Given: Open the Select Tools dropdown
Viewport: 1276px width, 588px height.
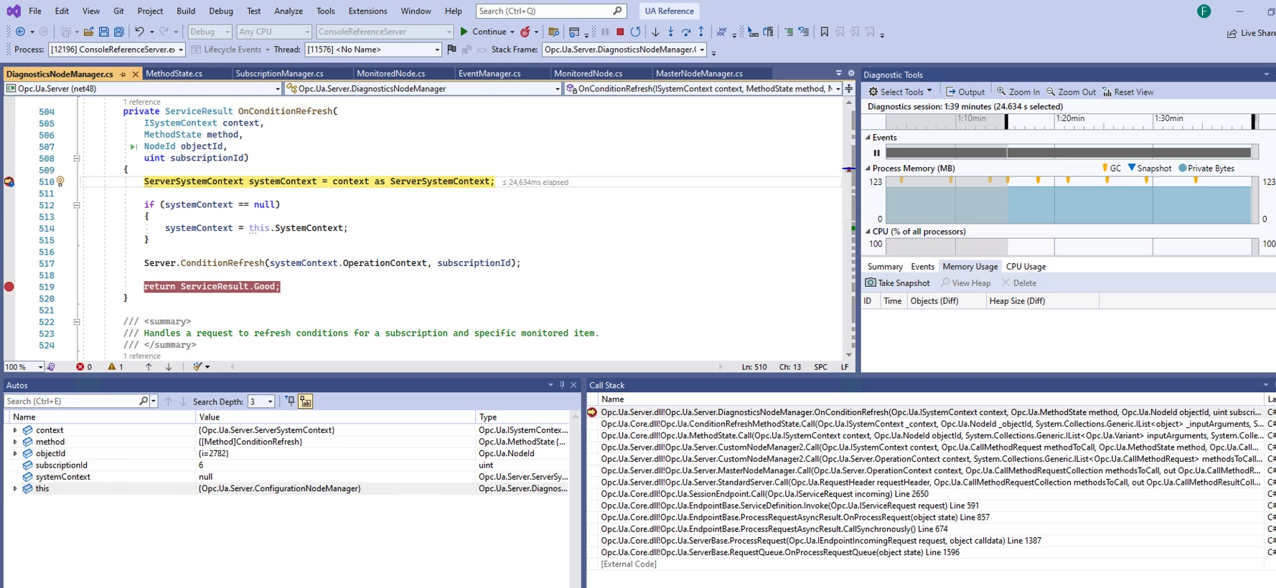Looking at the screenshot, I should [x=901, y=92].
